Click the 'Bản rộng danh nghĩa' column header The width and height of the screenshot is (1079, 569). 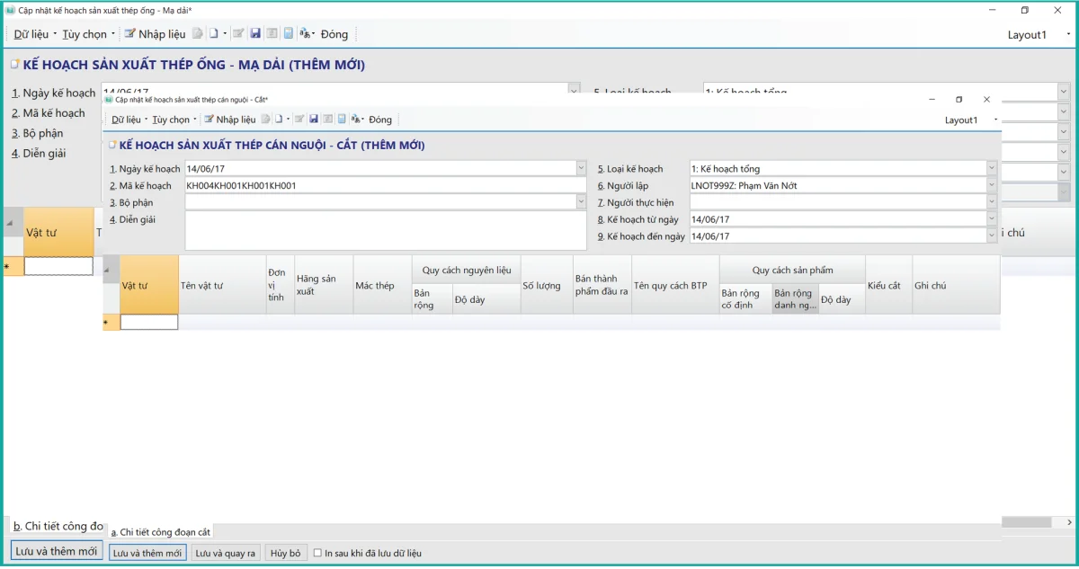pos(794,299)
